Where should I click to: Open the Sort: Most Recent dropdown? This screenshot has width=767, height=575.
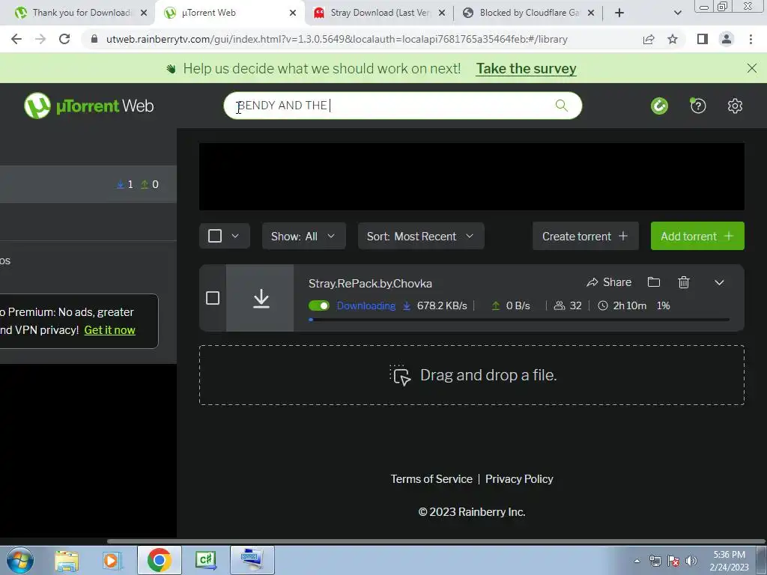pos(421,236)
